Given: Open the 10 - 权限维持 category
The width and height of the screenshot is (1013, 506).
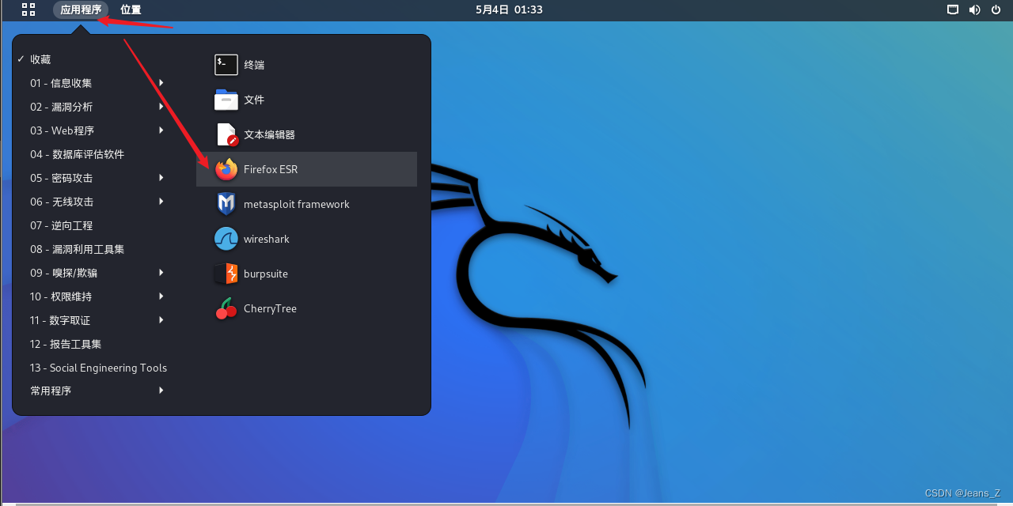Looking at the screenshot, I should pos(61,296).
